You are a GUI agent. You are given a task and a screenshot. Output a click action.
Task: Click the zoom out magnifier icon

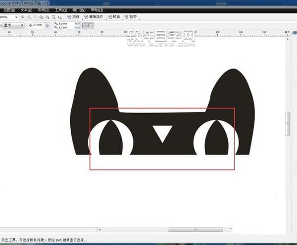pyautogui.click(x=28, y=17)
